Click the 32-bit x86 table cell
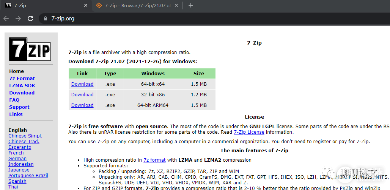Viewport: 390px width, 190px height. click(x=153, y=95)
